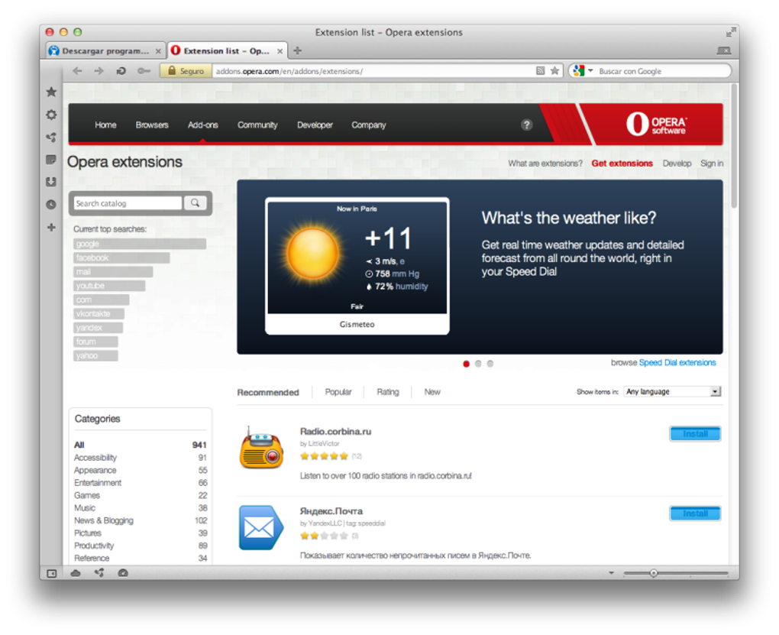Select the Popular sorting tab

click(x=338, y=392)
